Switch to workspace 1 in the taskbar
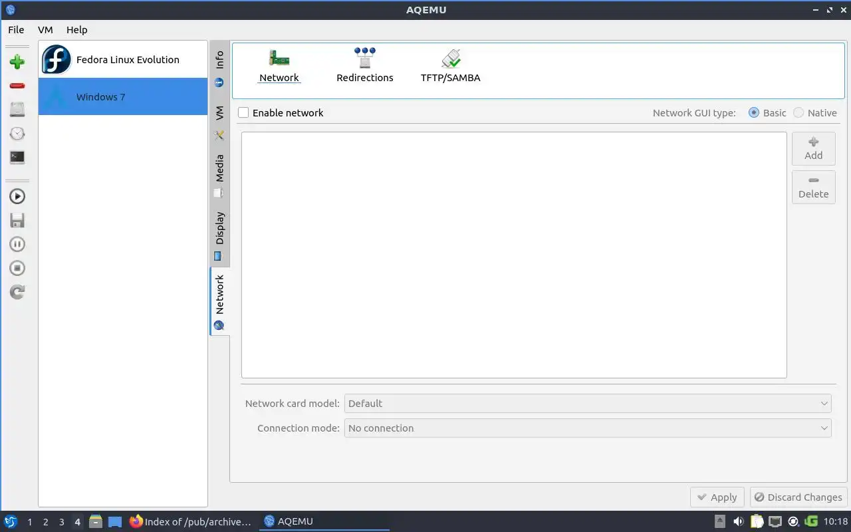Image resolution: width=851 pixels, height=532 pixels. click(30, 522)
